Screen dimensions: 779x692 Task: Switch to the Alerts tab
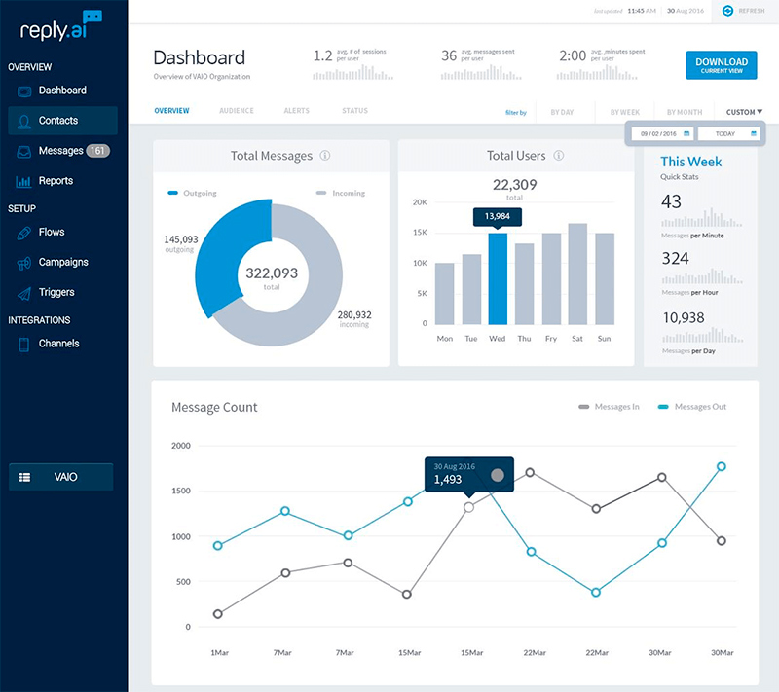[x=297, y=111]
